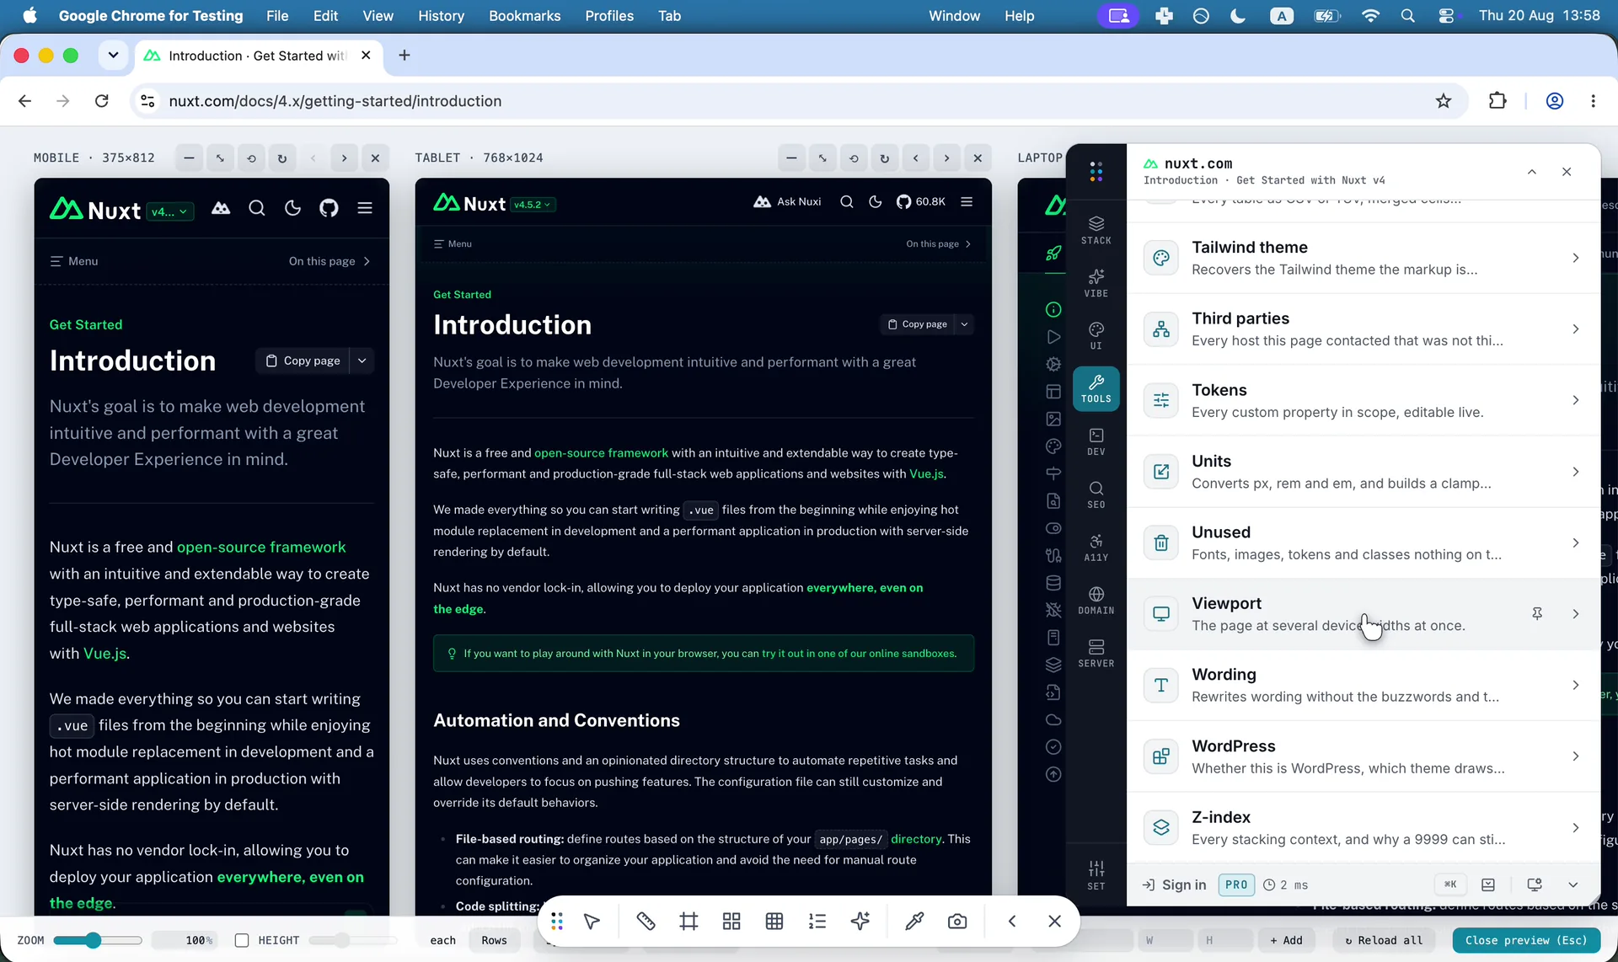Click the four-squares layout icon in floating toolbar
The image size is (1618, 962).
pyautogui.click(x=731, y=922)
